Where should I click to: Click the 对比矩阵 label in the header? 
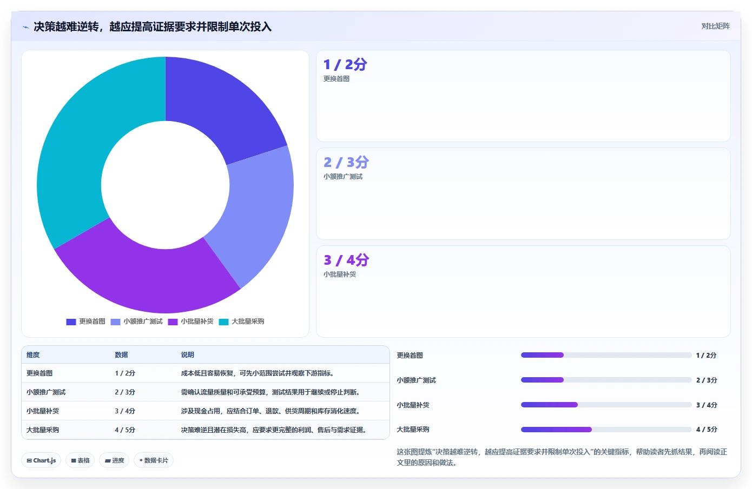pyautogui.click(x=715, y=26)
